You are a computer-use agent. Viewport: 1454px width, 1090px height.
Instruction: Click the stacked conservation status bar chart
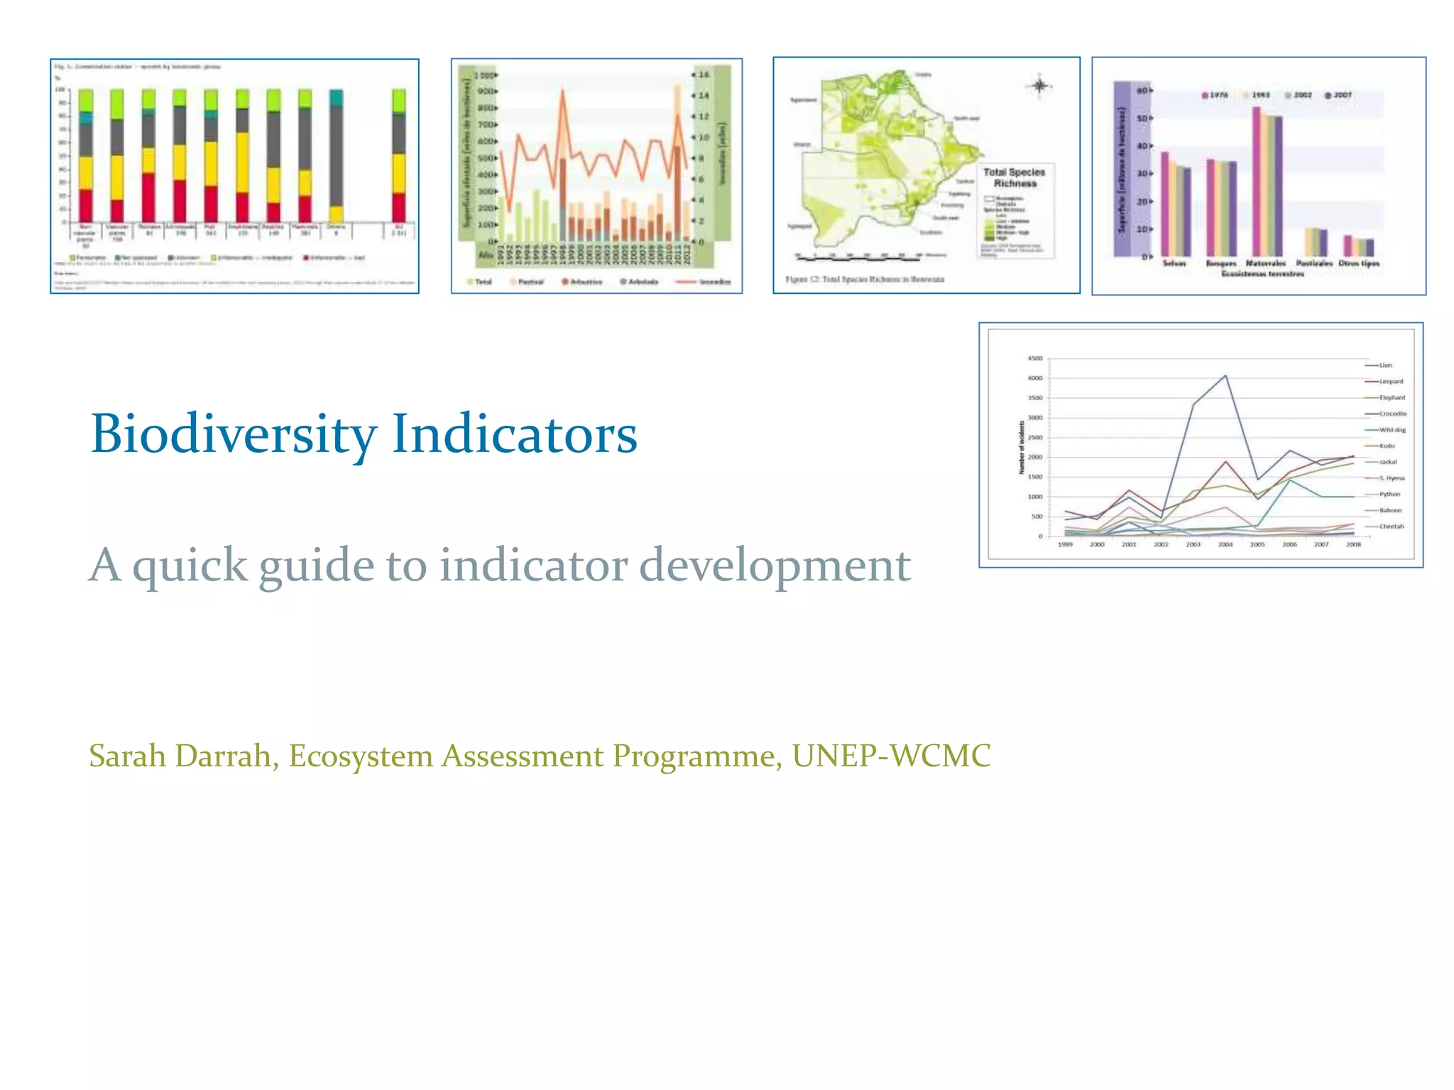tap(234, 175)
